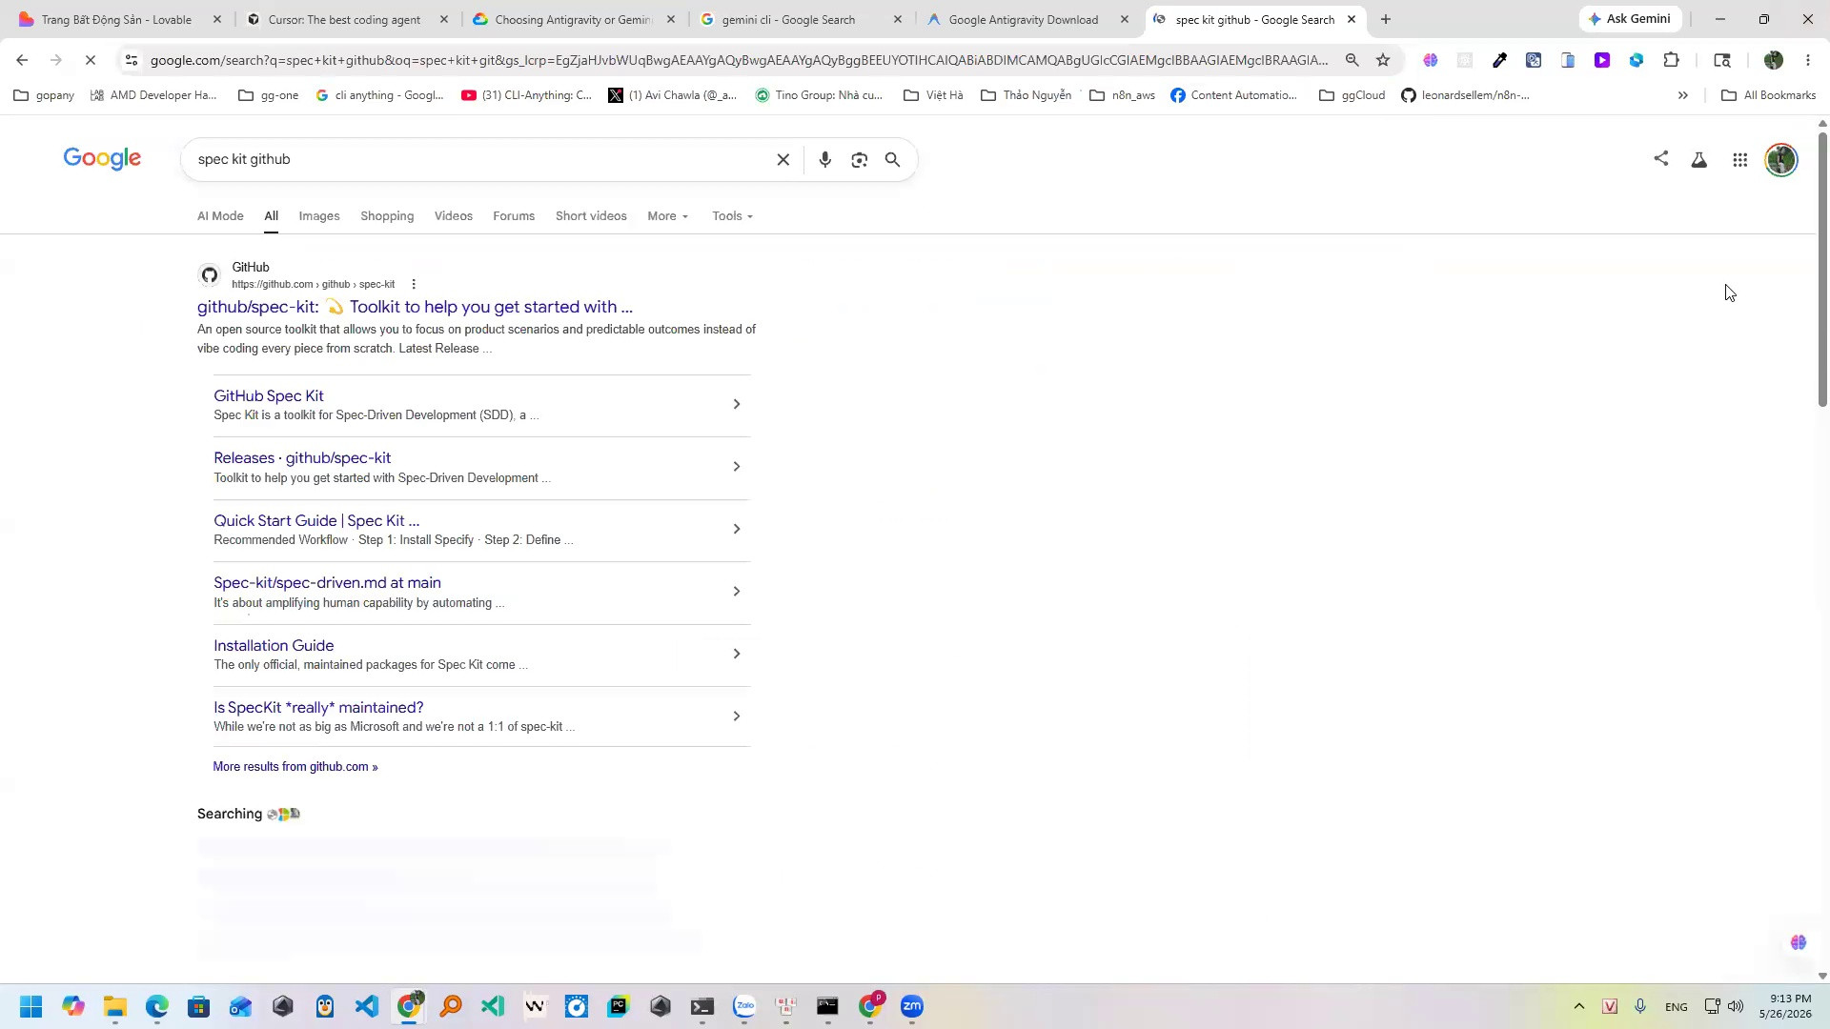Open the Google apps grid
Image resolution: width=1830 pixels, height=1029 pixels.
point(1739,160)
